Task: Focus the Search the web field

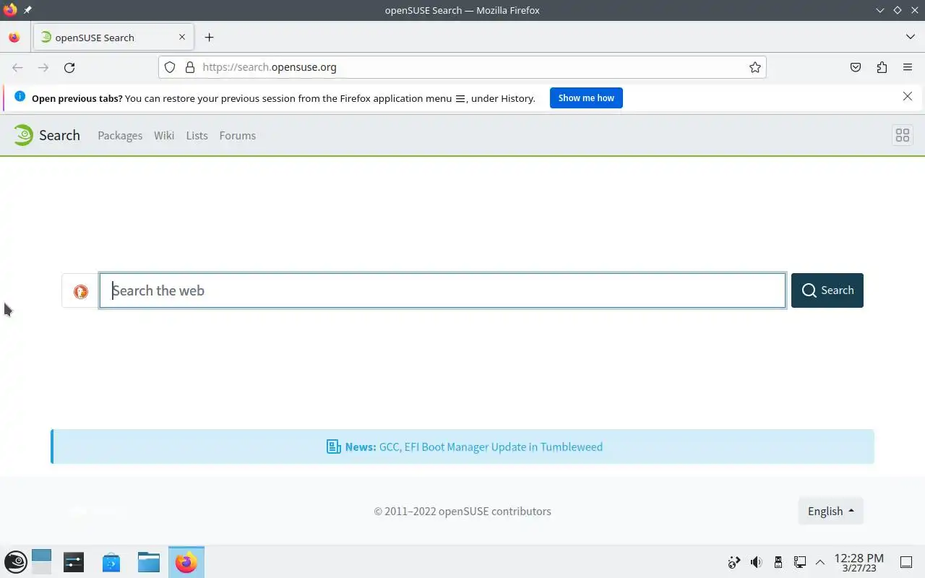Action: pyautogui.click(x=442, y=290)
